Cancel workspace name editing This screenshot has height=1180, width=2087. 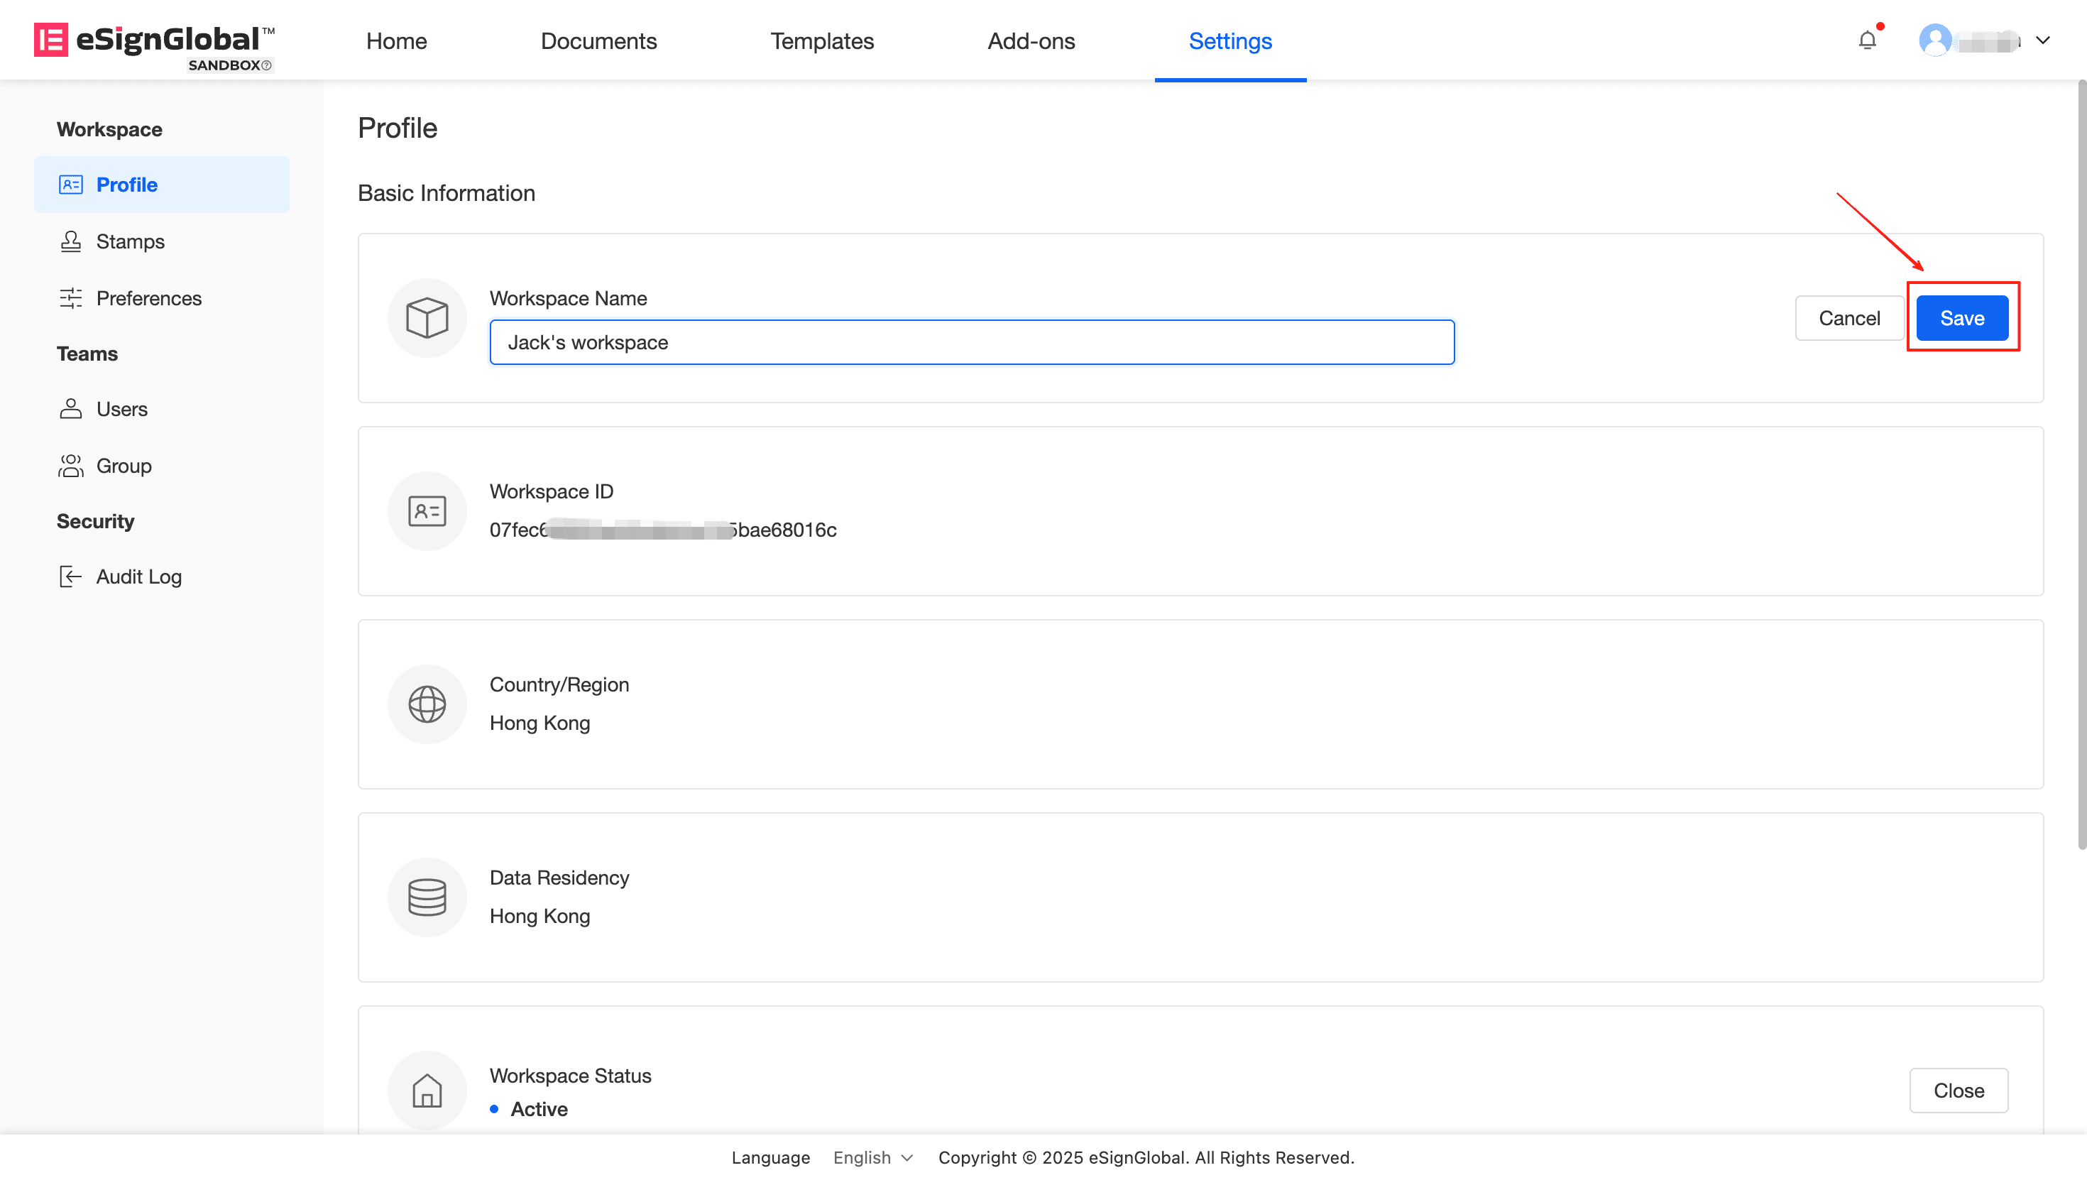pos(1848,317)
